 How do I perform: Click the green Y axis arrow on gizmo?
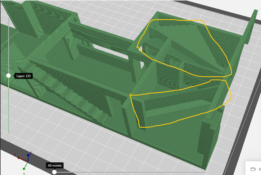point(24,168)
